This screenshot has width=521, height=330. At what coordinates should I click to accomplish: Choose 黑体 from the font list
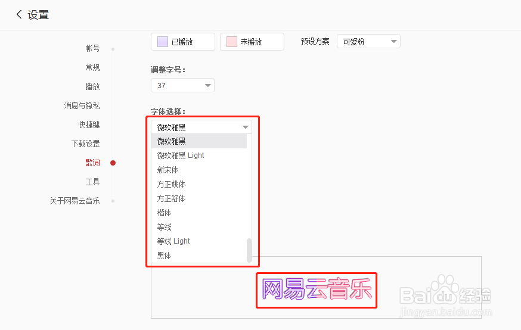tap(199, 256)
